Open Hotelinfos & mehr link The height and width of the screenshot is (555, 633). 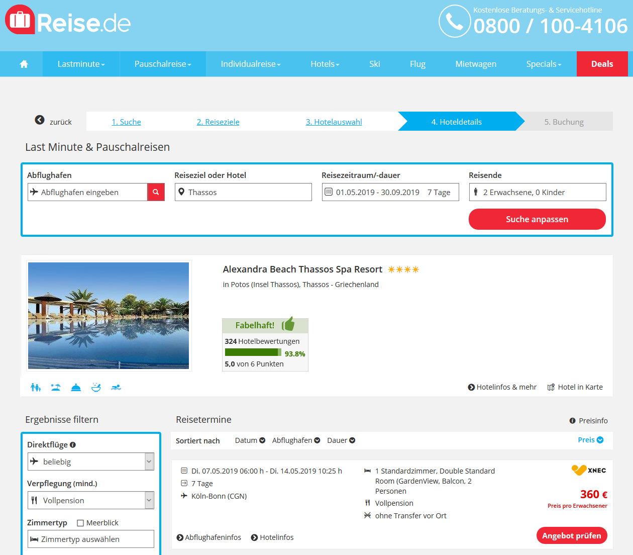(x=502, y=387)
